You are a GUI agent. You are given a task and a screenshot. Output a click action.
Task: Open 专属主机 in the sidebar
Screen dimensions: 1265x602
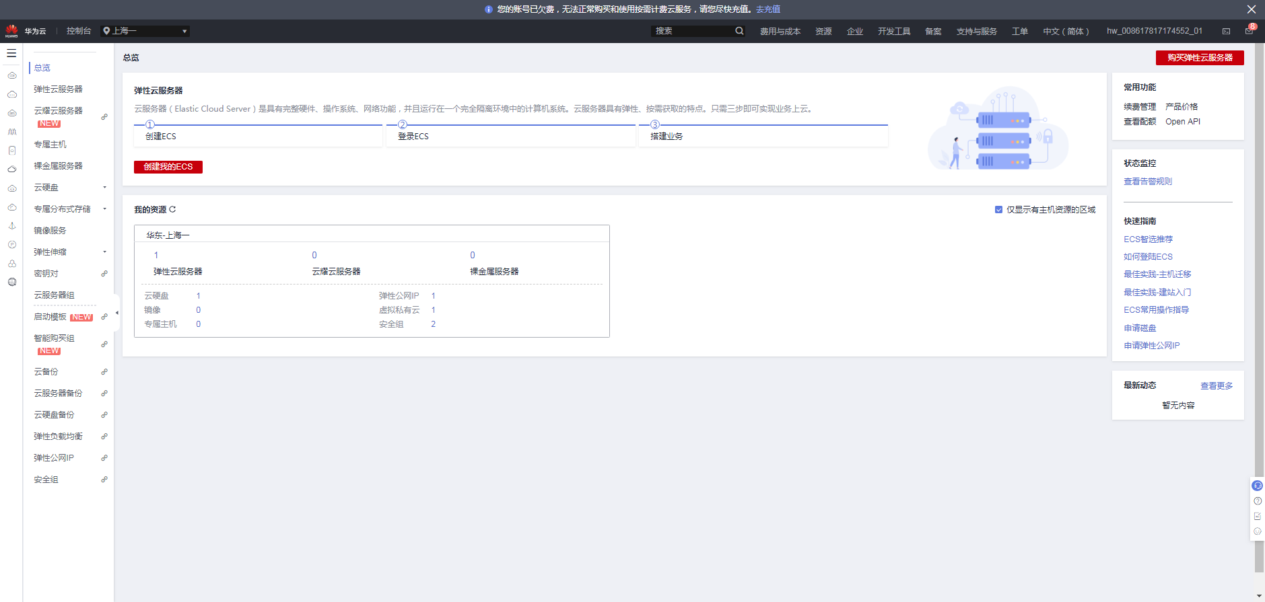coord(50,145)
